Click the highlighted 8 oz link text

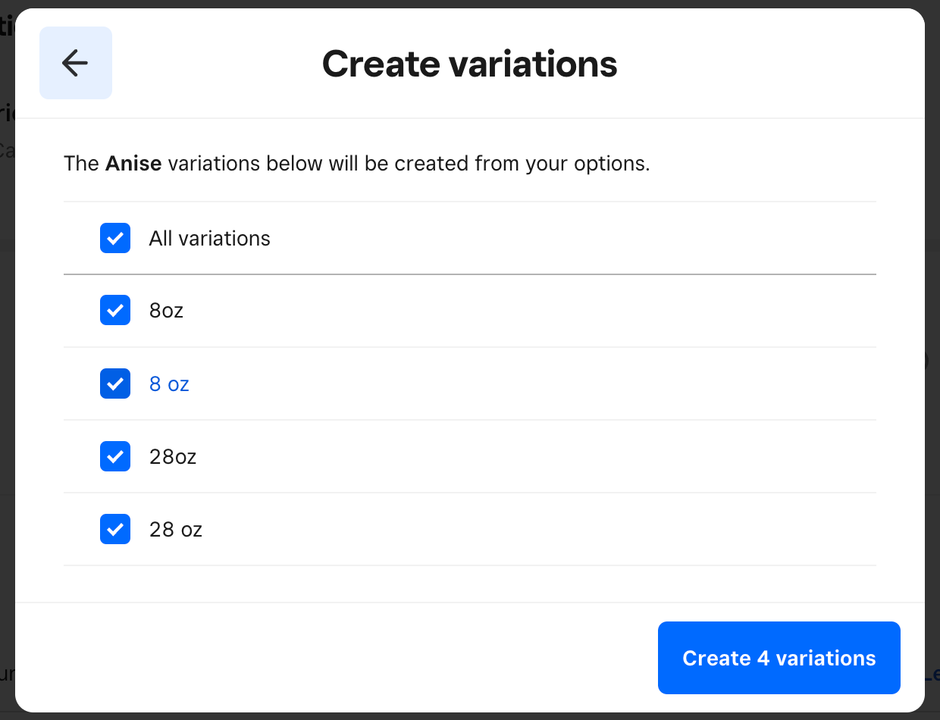[x=168, y=383]
